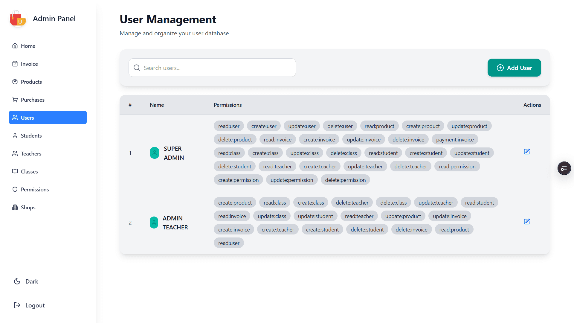Screen dimensions: 574x323
Task: Click the Home house icon
Action: point(15,46)
